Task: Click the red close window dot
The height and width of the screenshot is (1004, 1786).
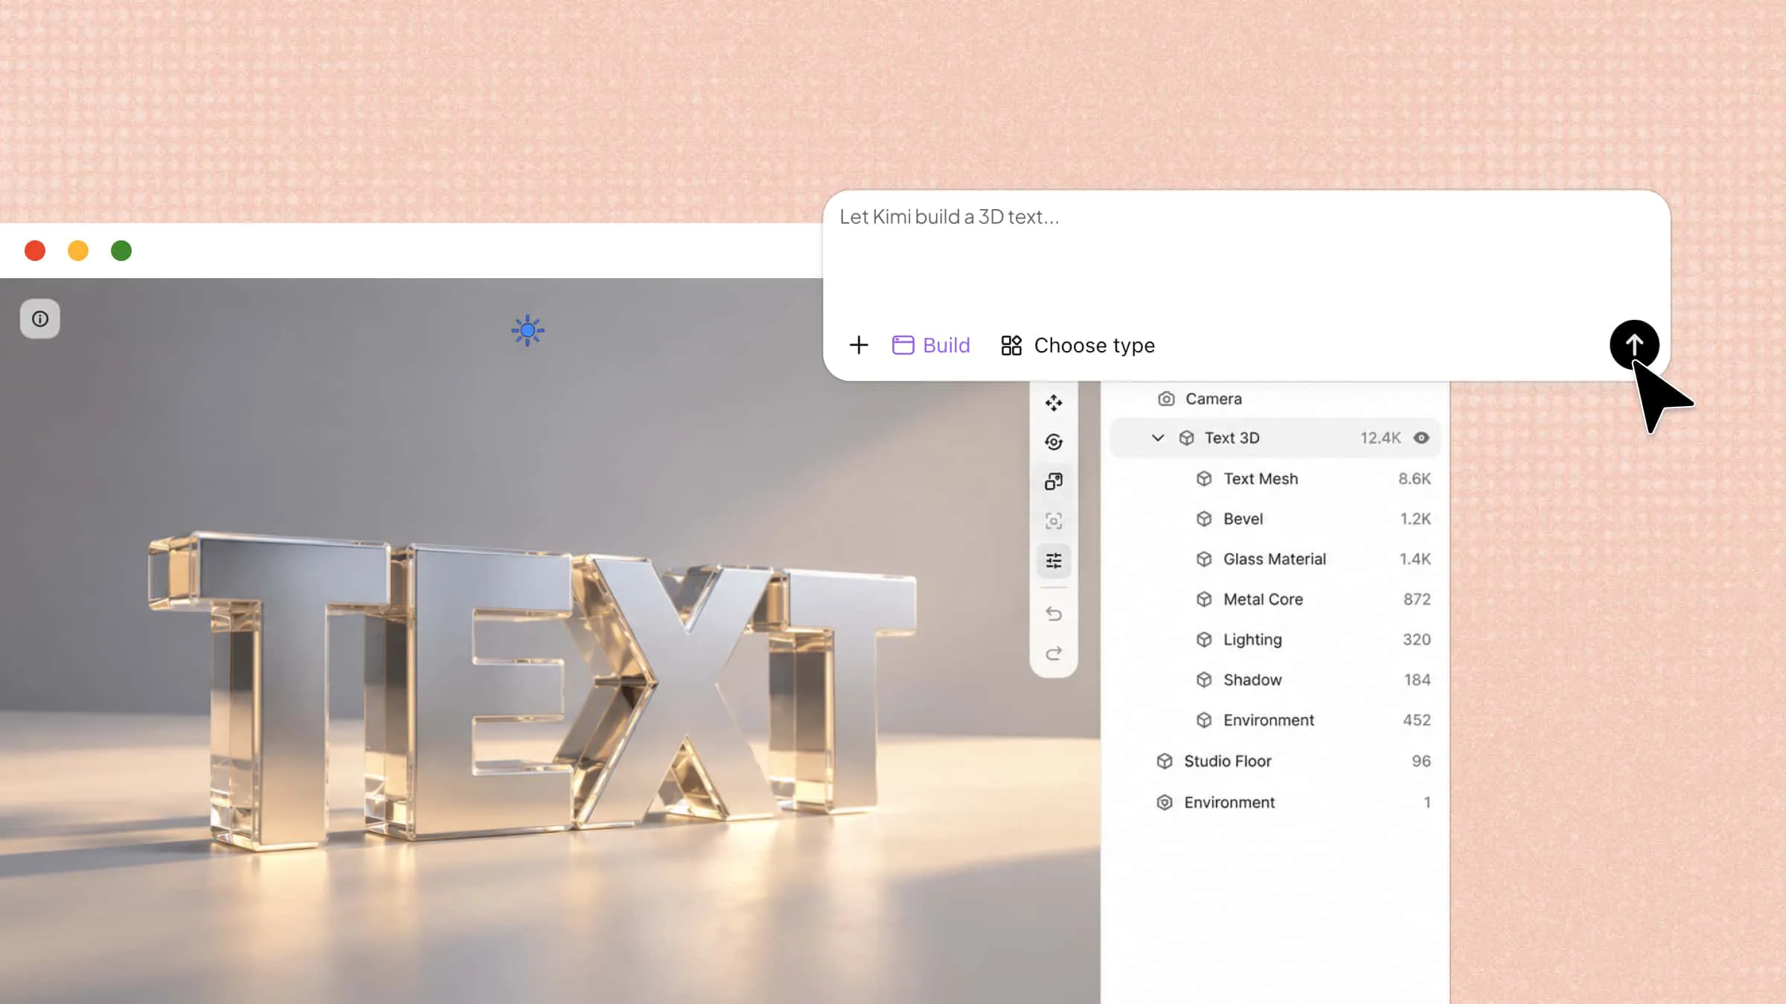Action: (x=35, y=251)
